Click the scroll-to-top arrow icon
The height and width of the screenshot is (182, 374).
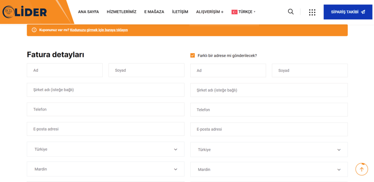tap(362, 169)
